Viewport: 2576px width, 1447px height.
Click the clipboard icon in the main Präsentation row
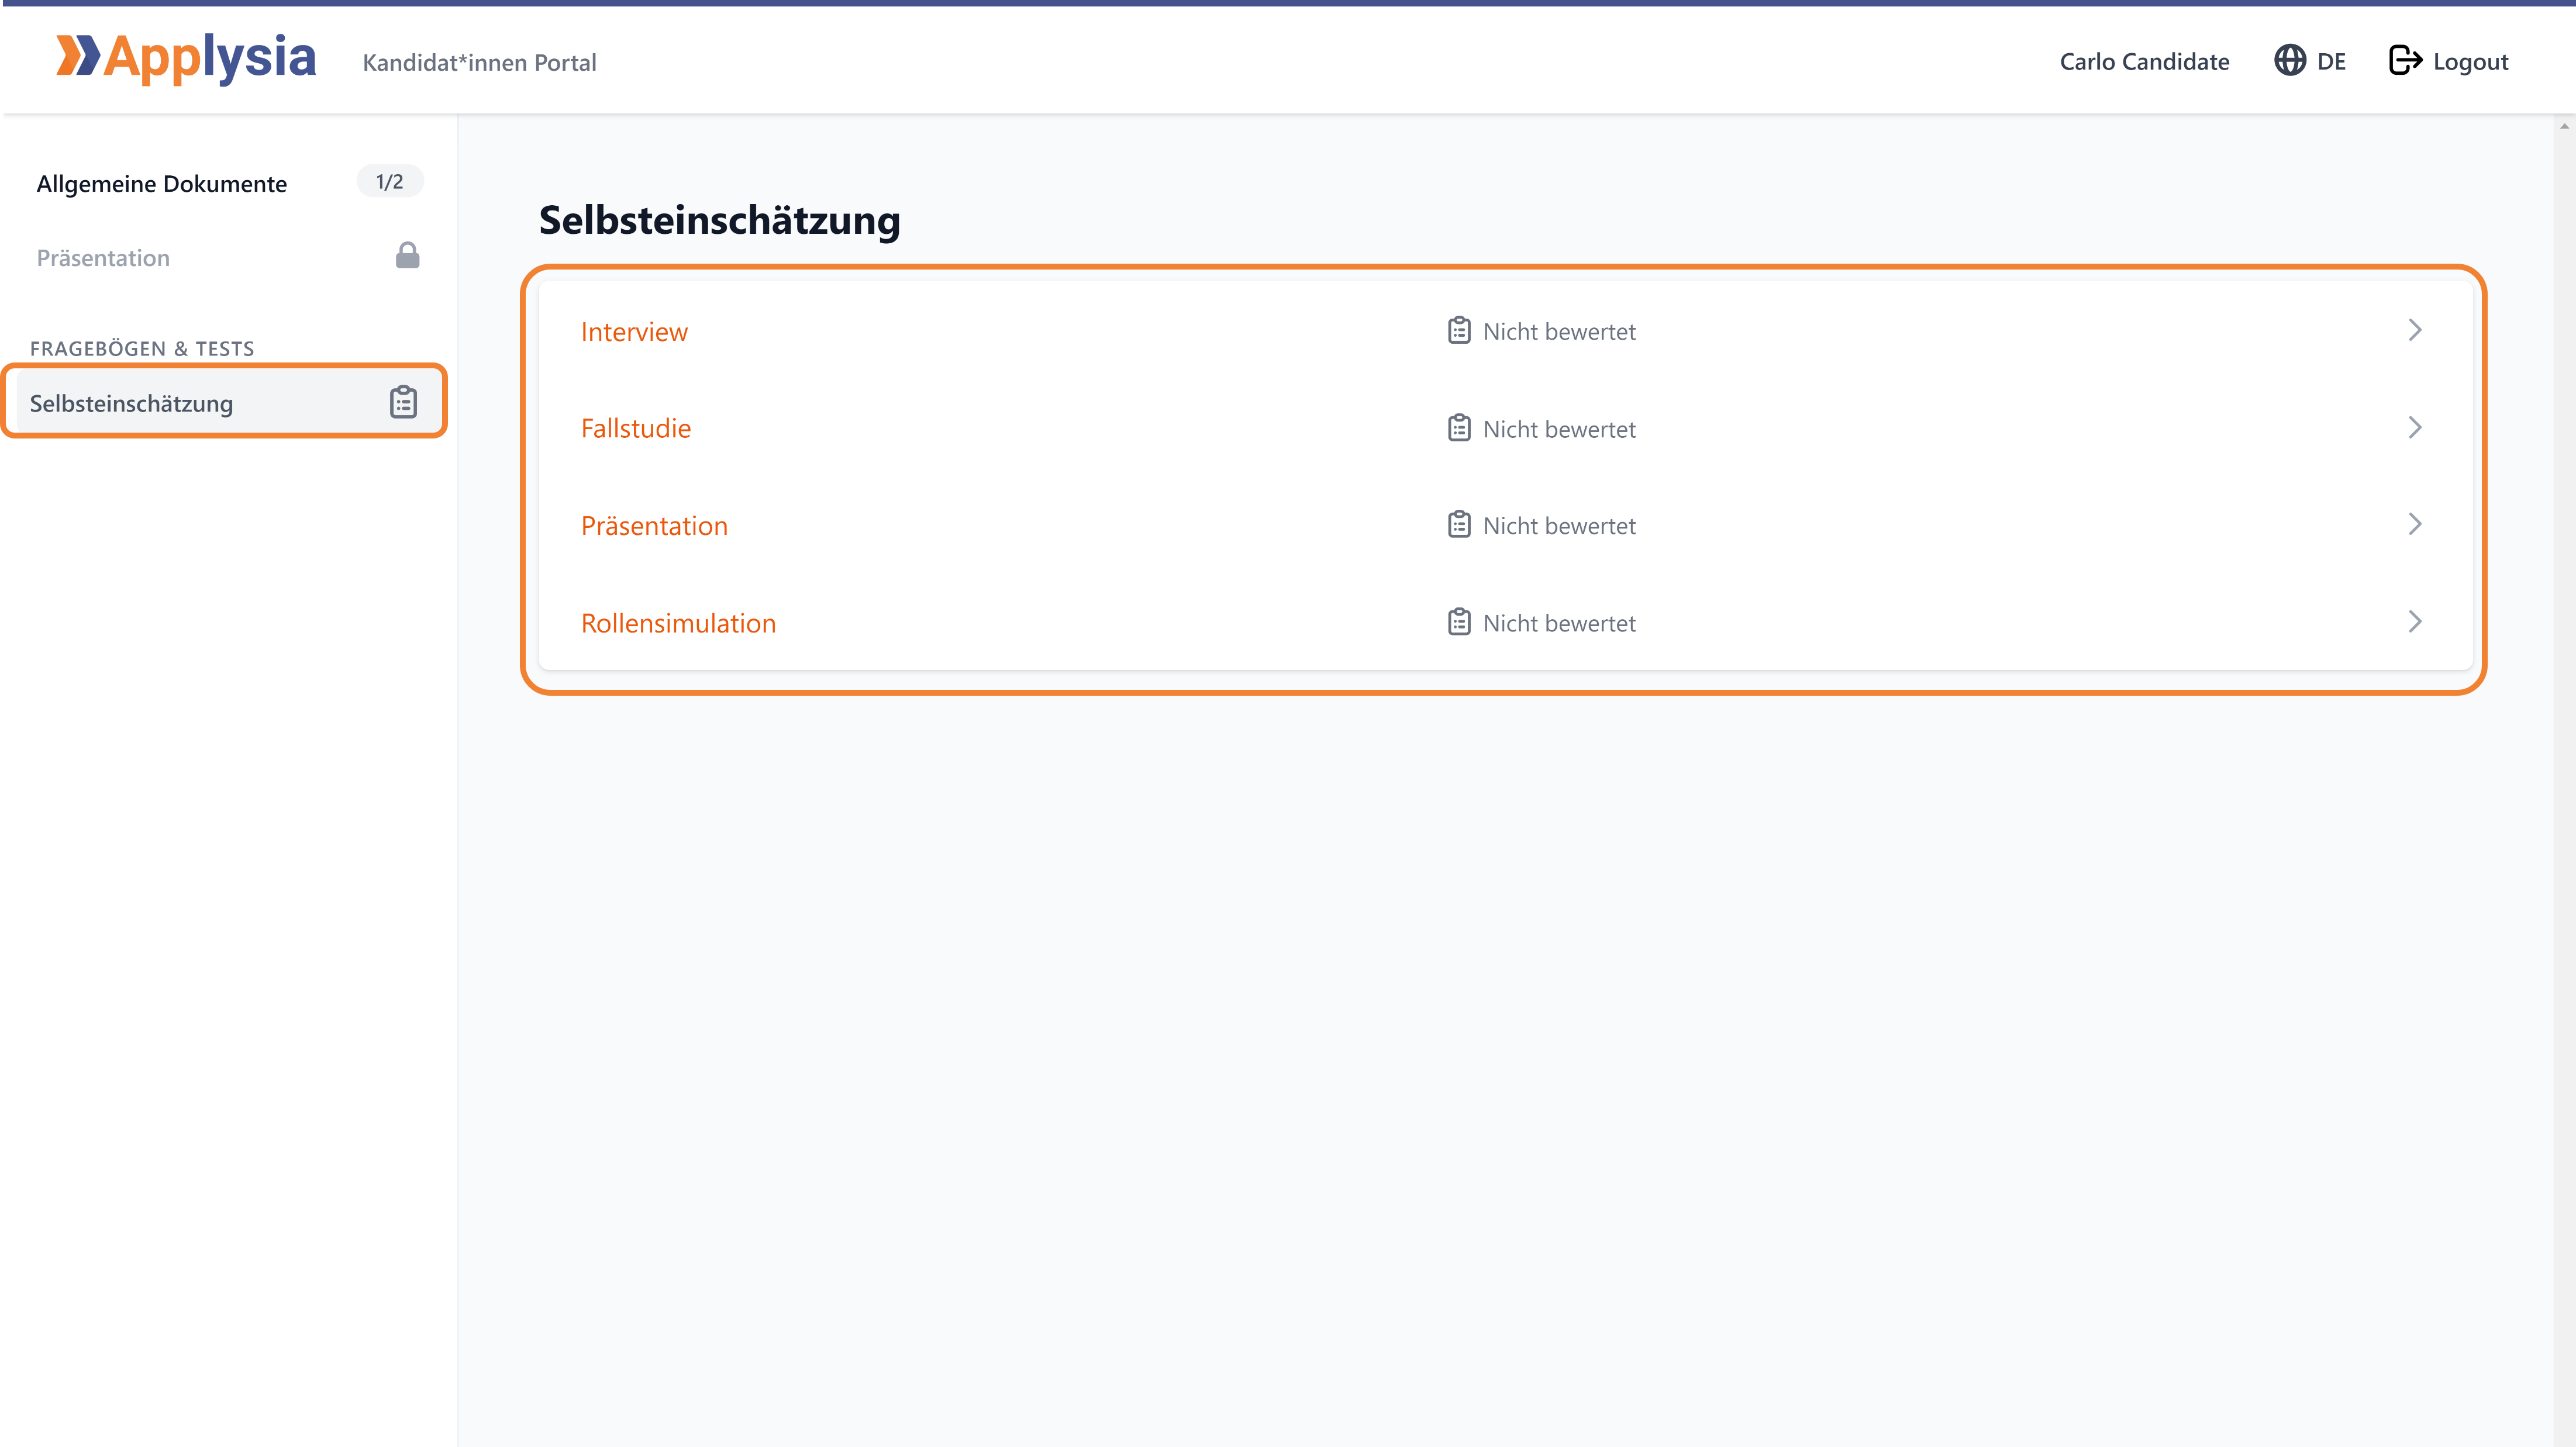click(1459, 525)
